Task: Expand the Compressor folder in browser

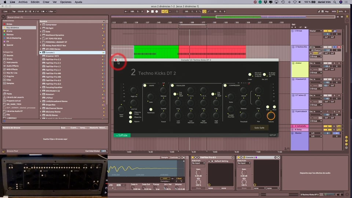Action: point(41,25)
